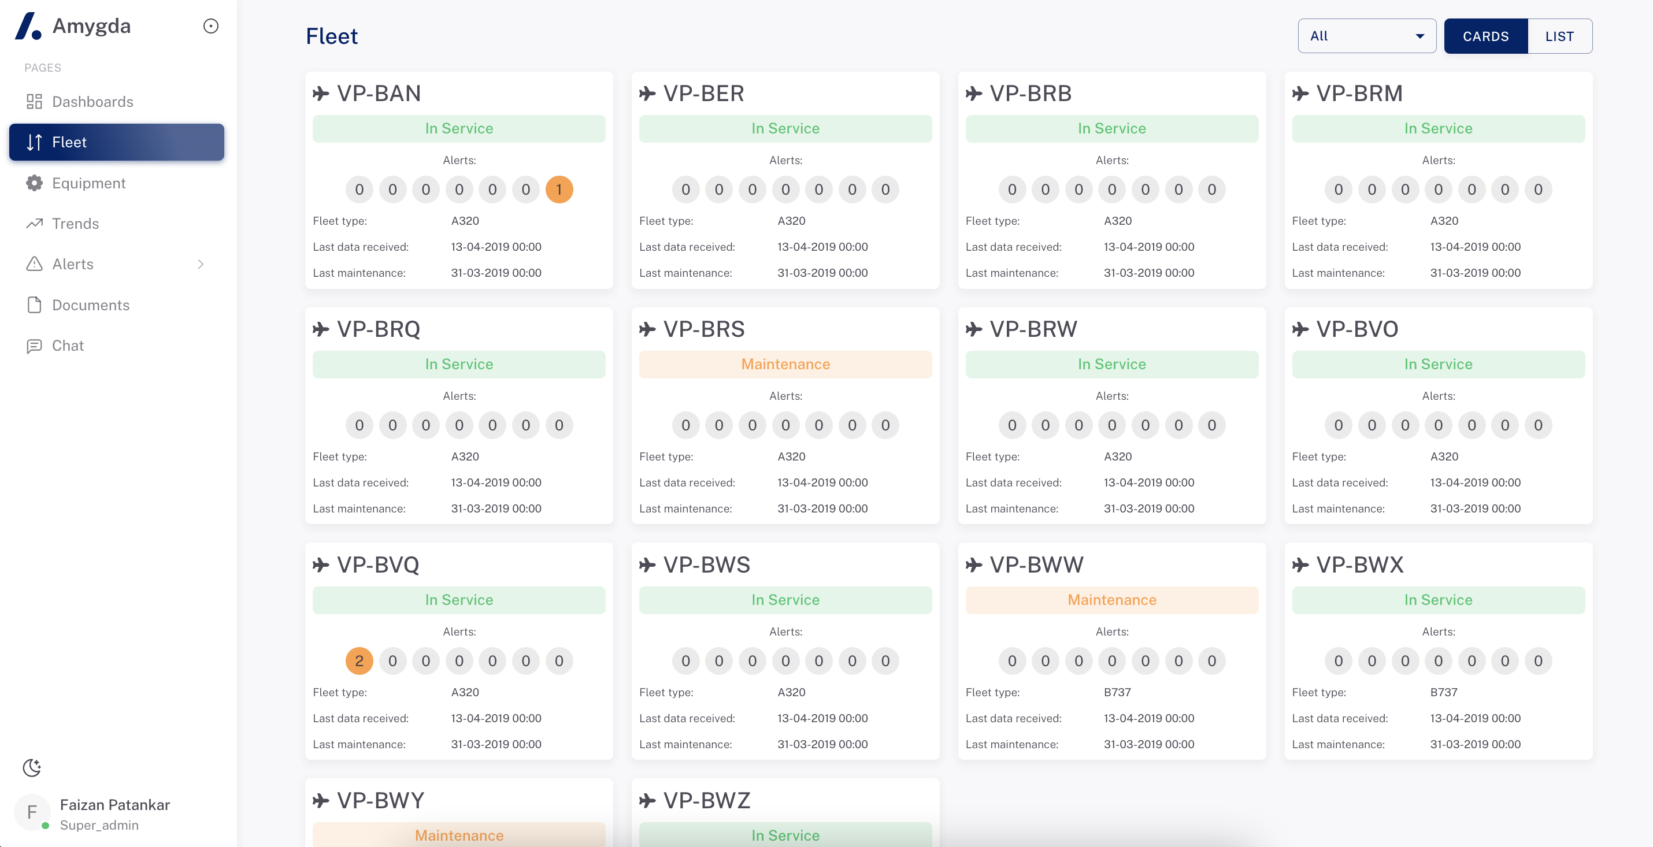Viewport: 1653px width, 847px height.
Task: Open Alerts via the warning triangle icon
Action: pyautogui.click(x=35, y=263)
